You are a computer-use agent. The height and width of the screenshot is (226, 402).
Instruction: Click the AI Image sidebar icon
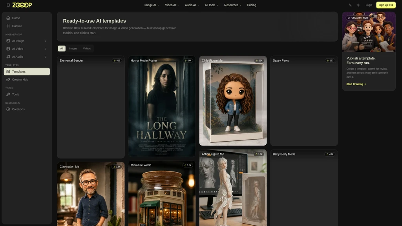pyautogui.click(x=8, y=41)
